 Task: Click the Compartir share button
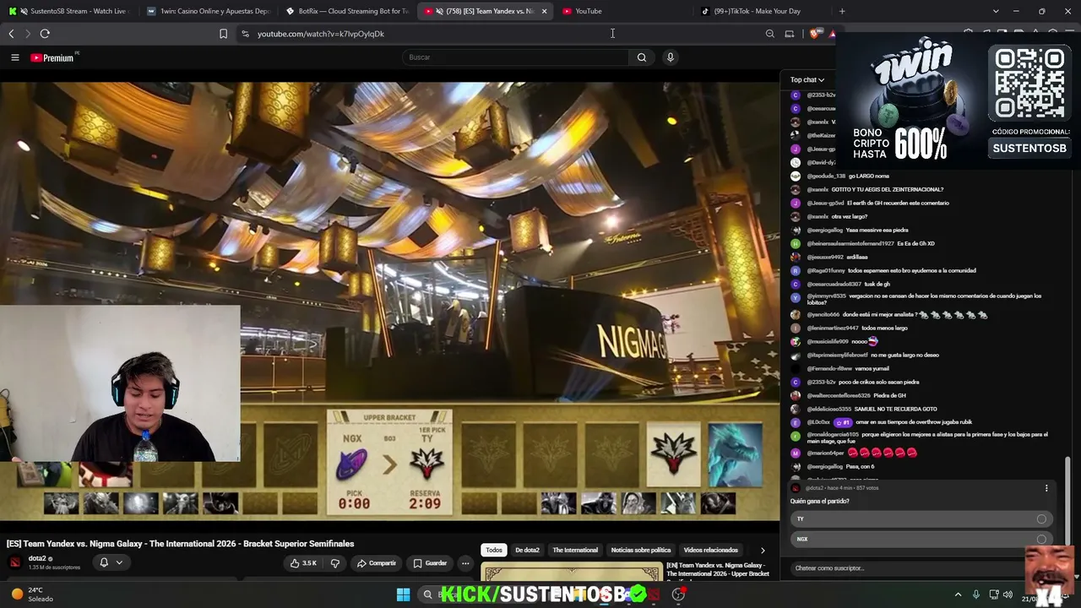[377, 563]
